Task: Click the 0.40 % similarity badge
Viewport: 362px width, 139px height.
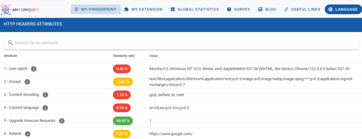Action: click(x=122, y=69)
